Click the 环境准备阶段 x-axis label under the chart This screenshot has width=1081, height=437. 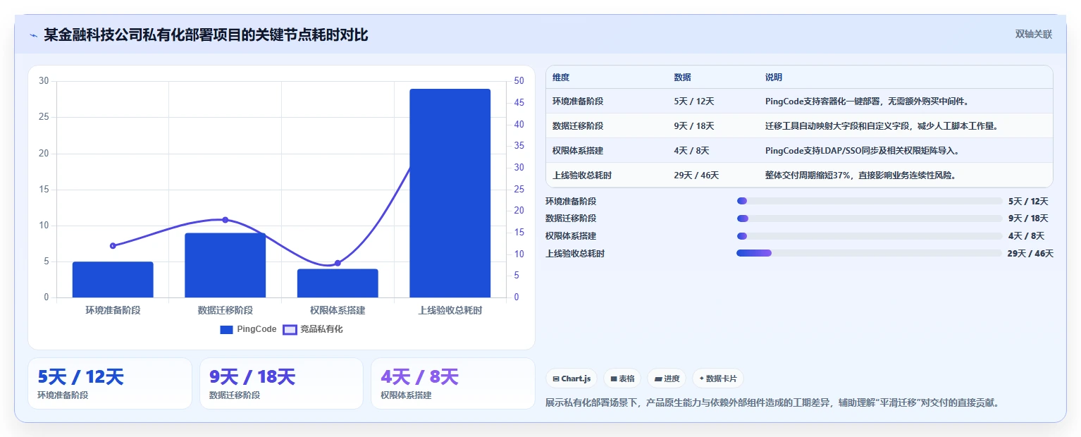[x=113, y=310]
